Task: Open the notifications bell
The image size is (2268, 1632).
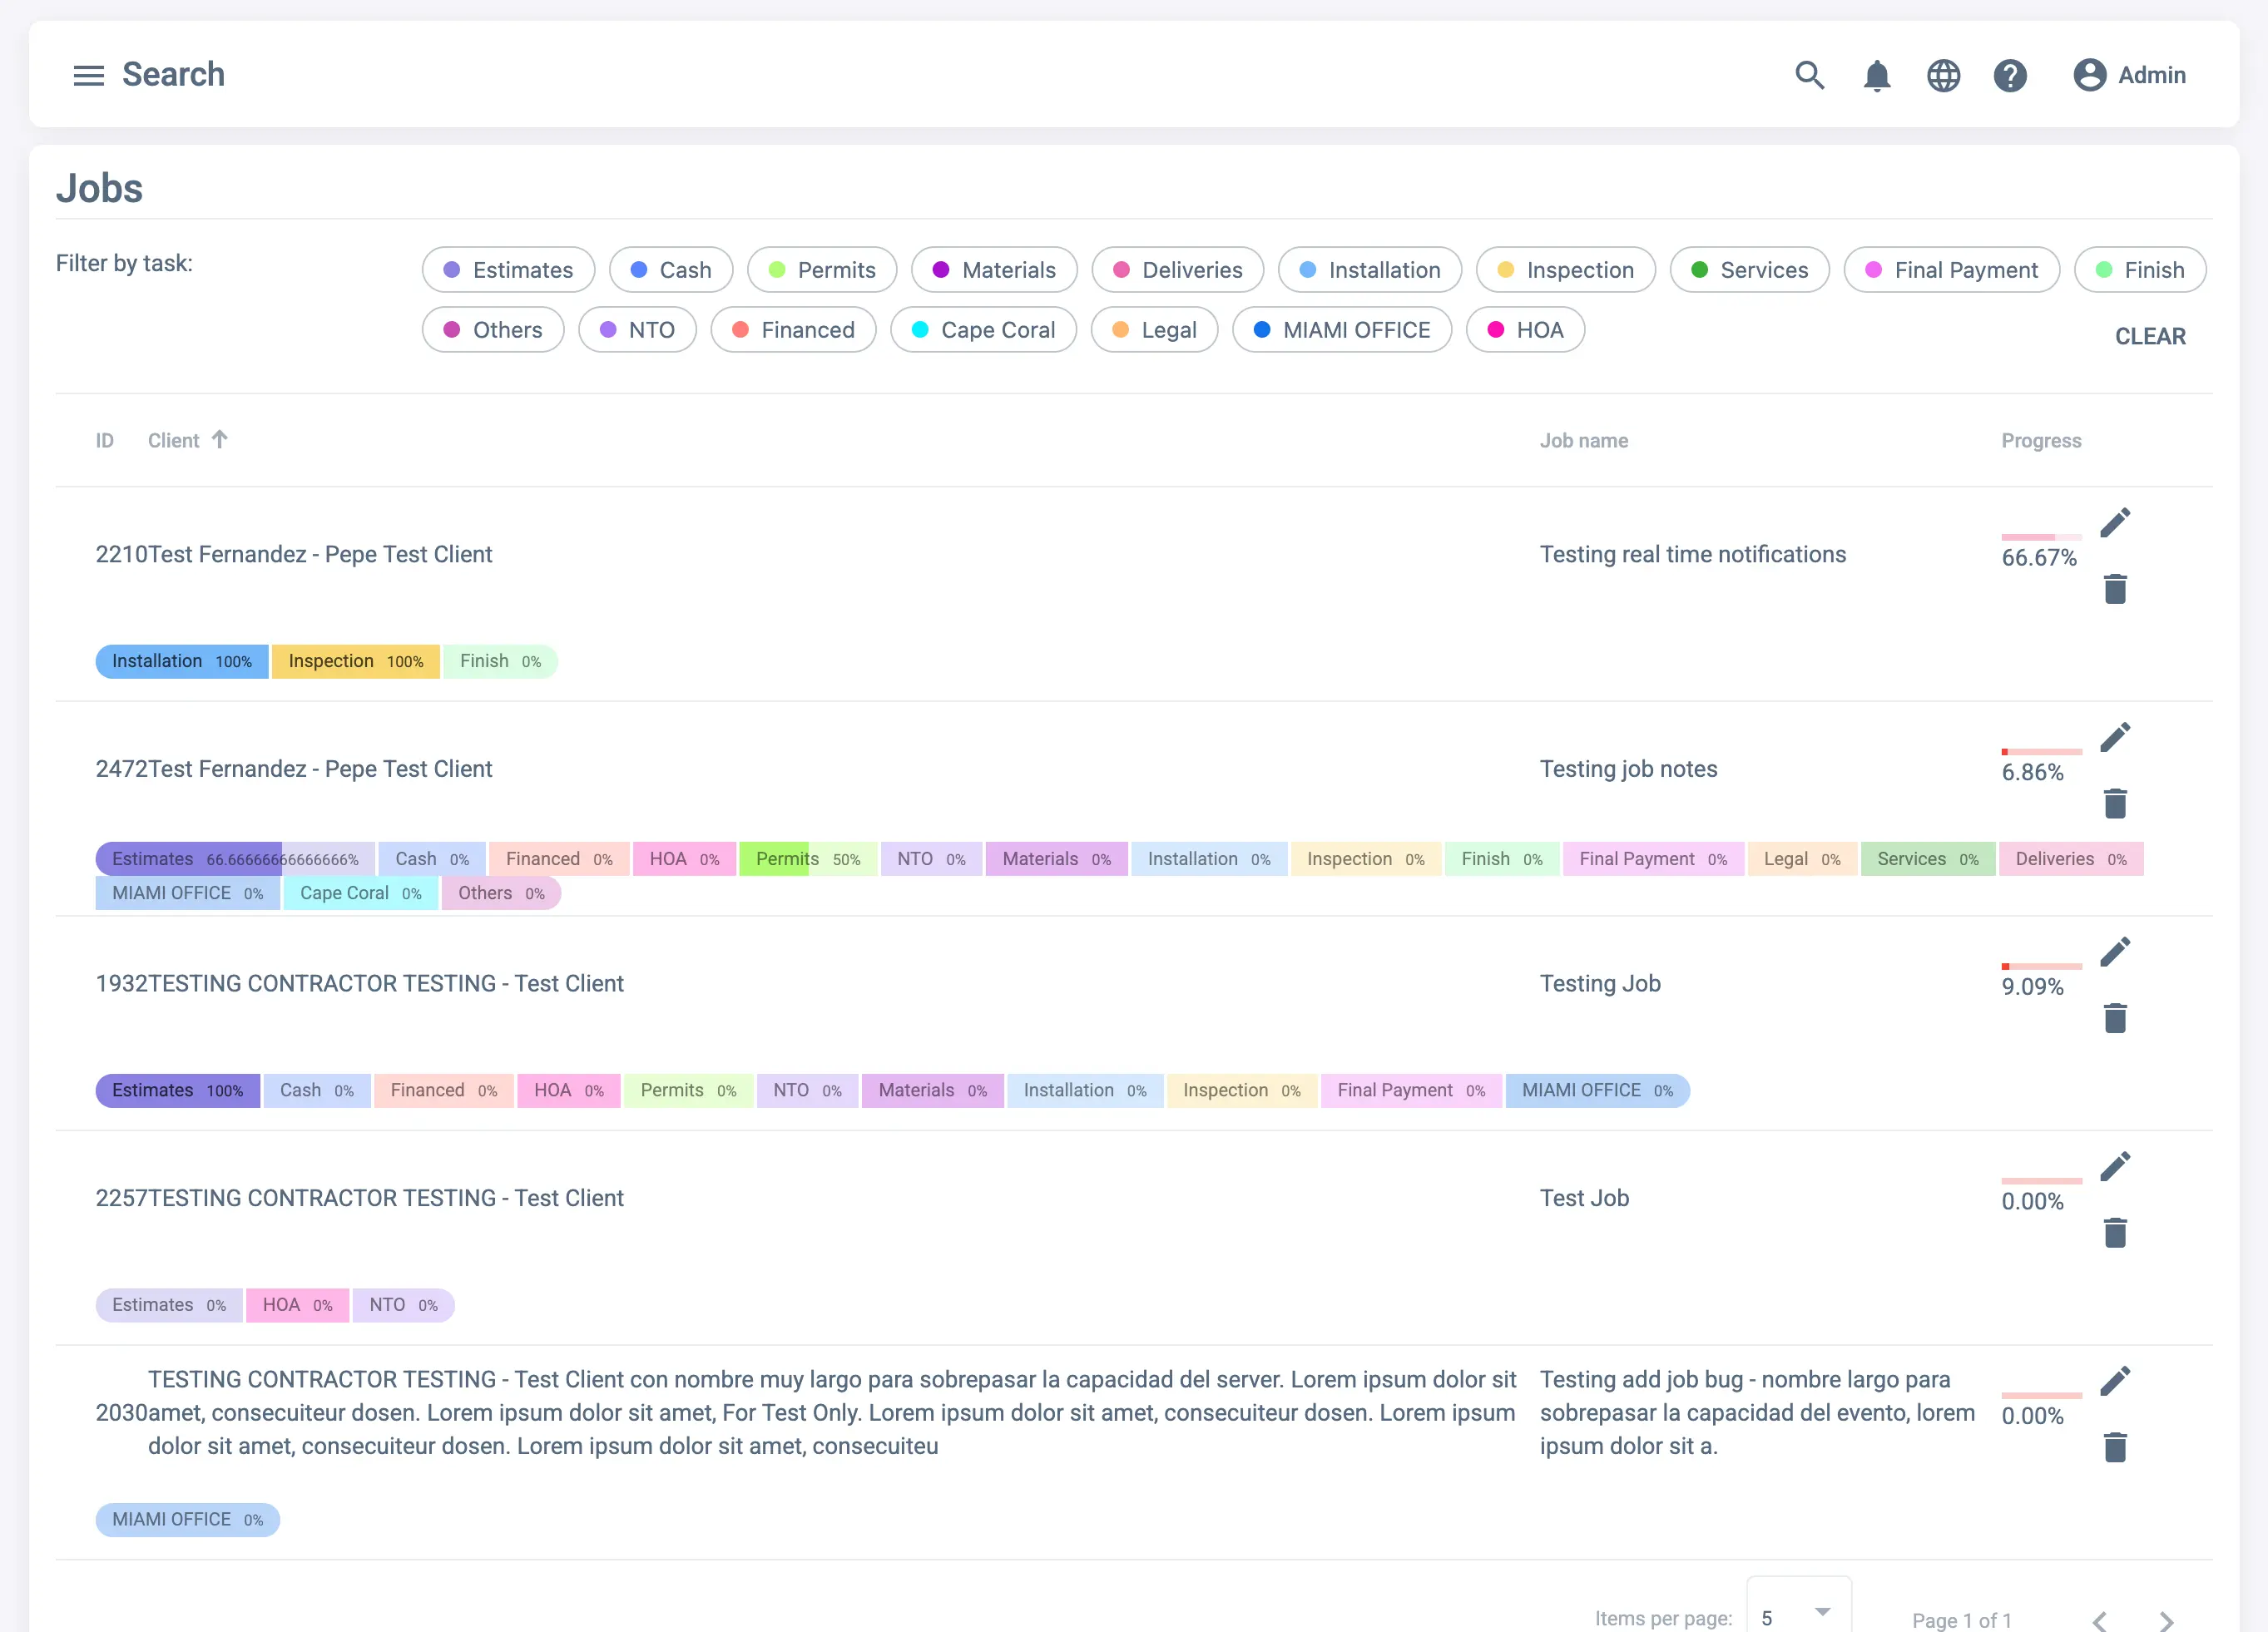Action: click(1876, 75)
